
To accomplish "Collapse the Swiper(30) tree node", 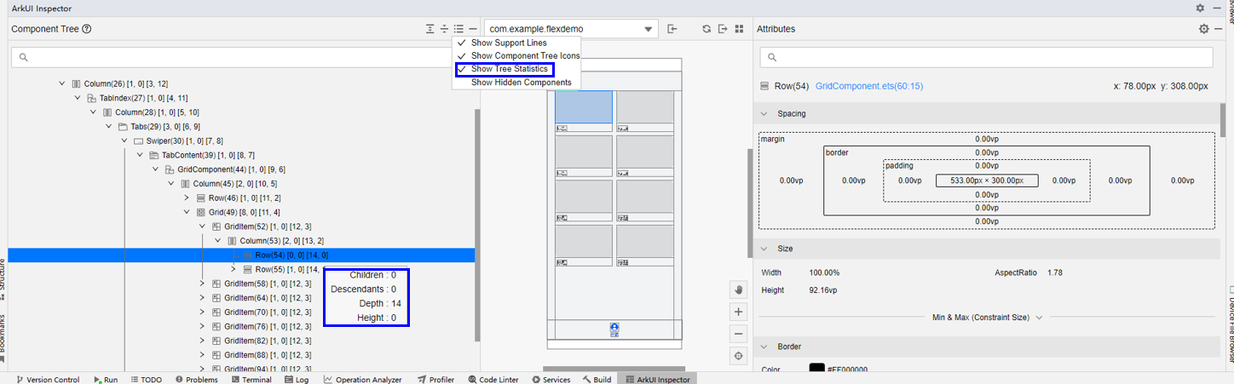I will [124, 140].
